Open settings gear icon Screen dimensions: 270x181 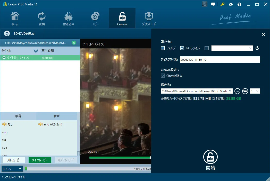point(231,4)
